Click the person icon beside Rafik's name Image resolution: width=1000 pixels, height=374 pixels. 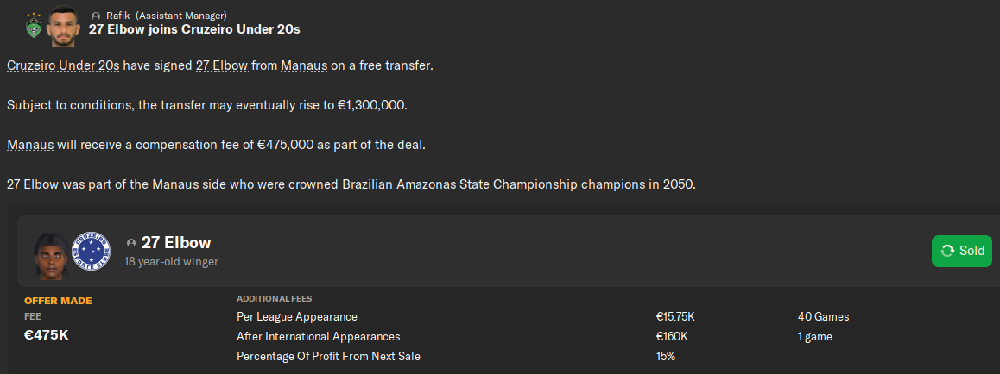(96, 16)
